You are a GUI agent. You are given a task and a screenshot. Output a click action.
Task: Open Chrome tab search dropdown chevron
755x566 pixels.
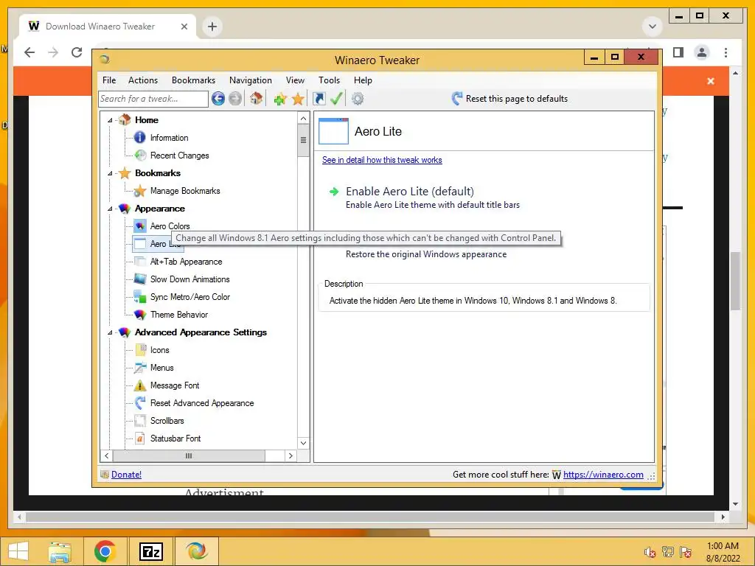(x=653, y=27)
